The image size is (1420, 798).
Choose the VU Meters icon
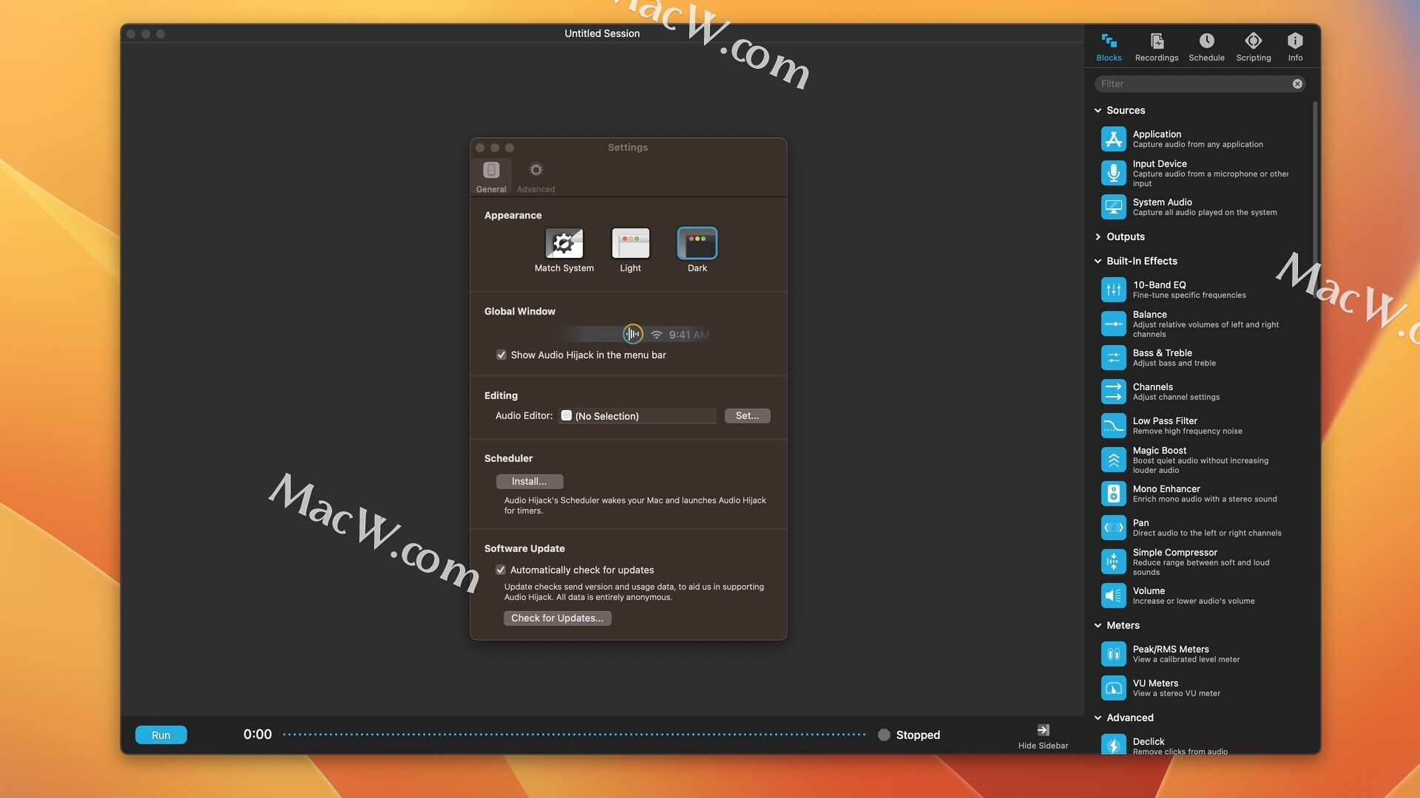(x=1113, y=688)
